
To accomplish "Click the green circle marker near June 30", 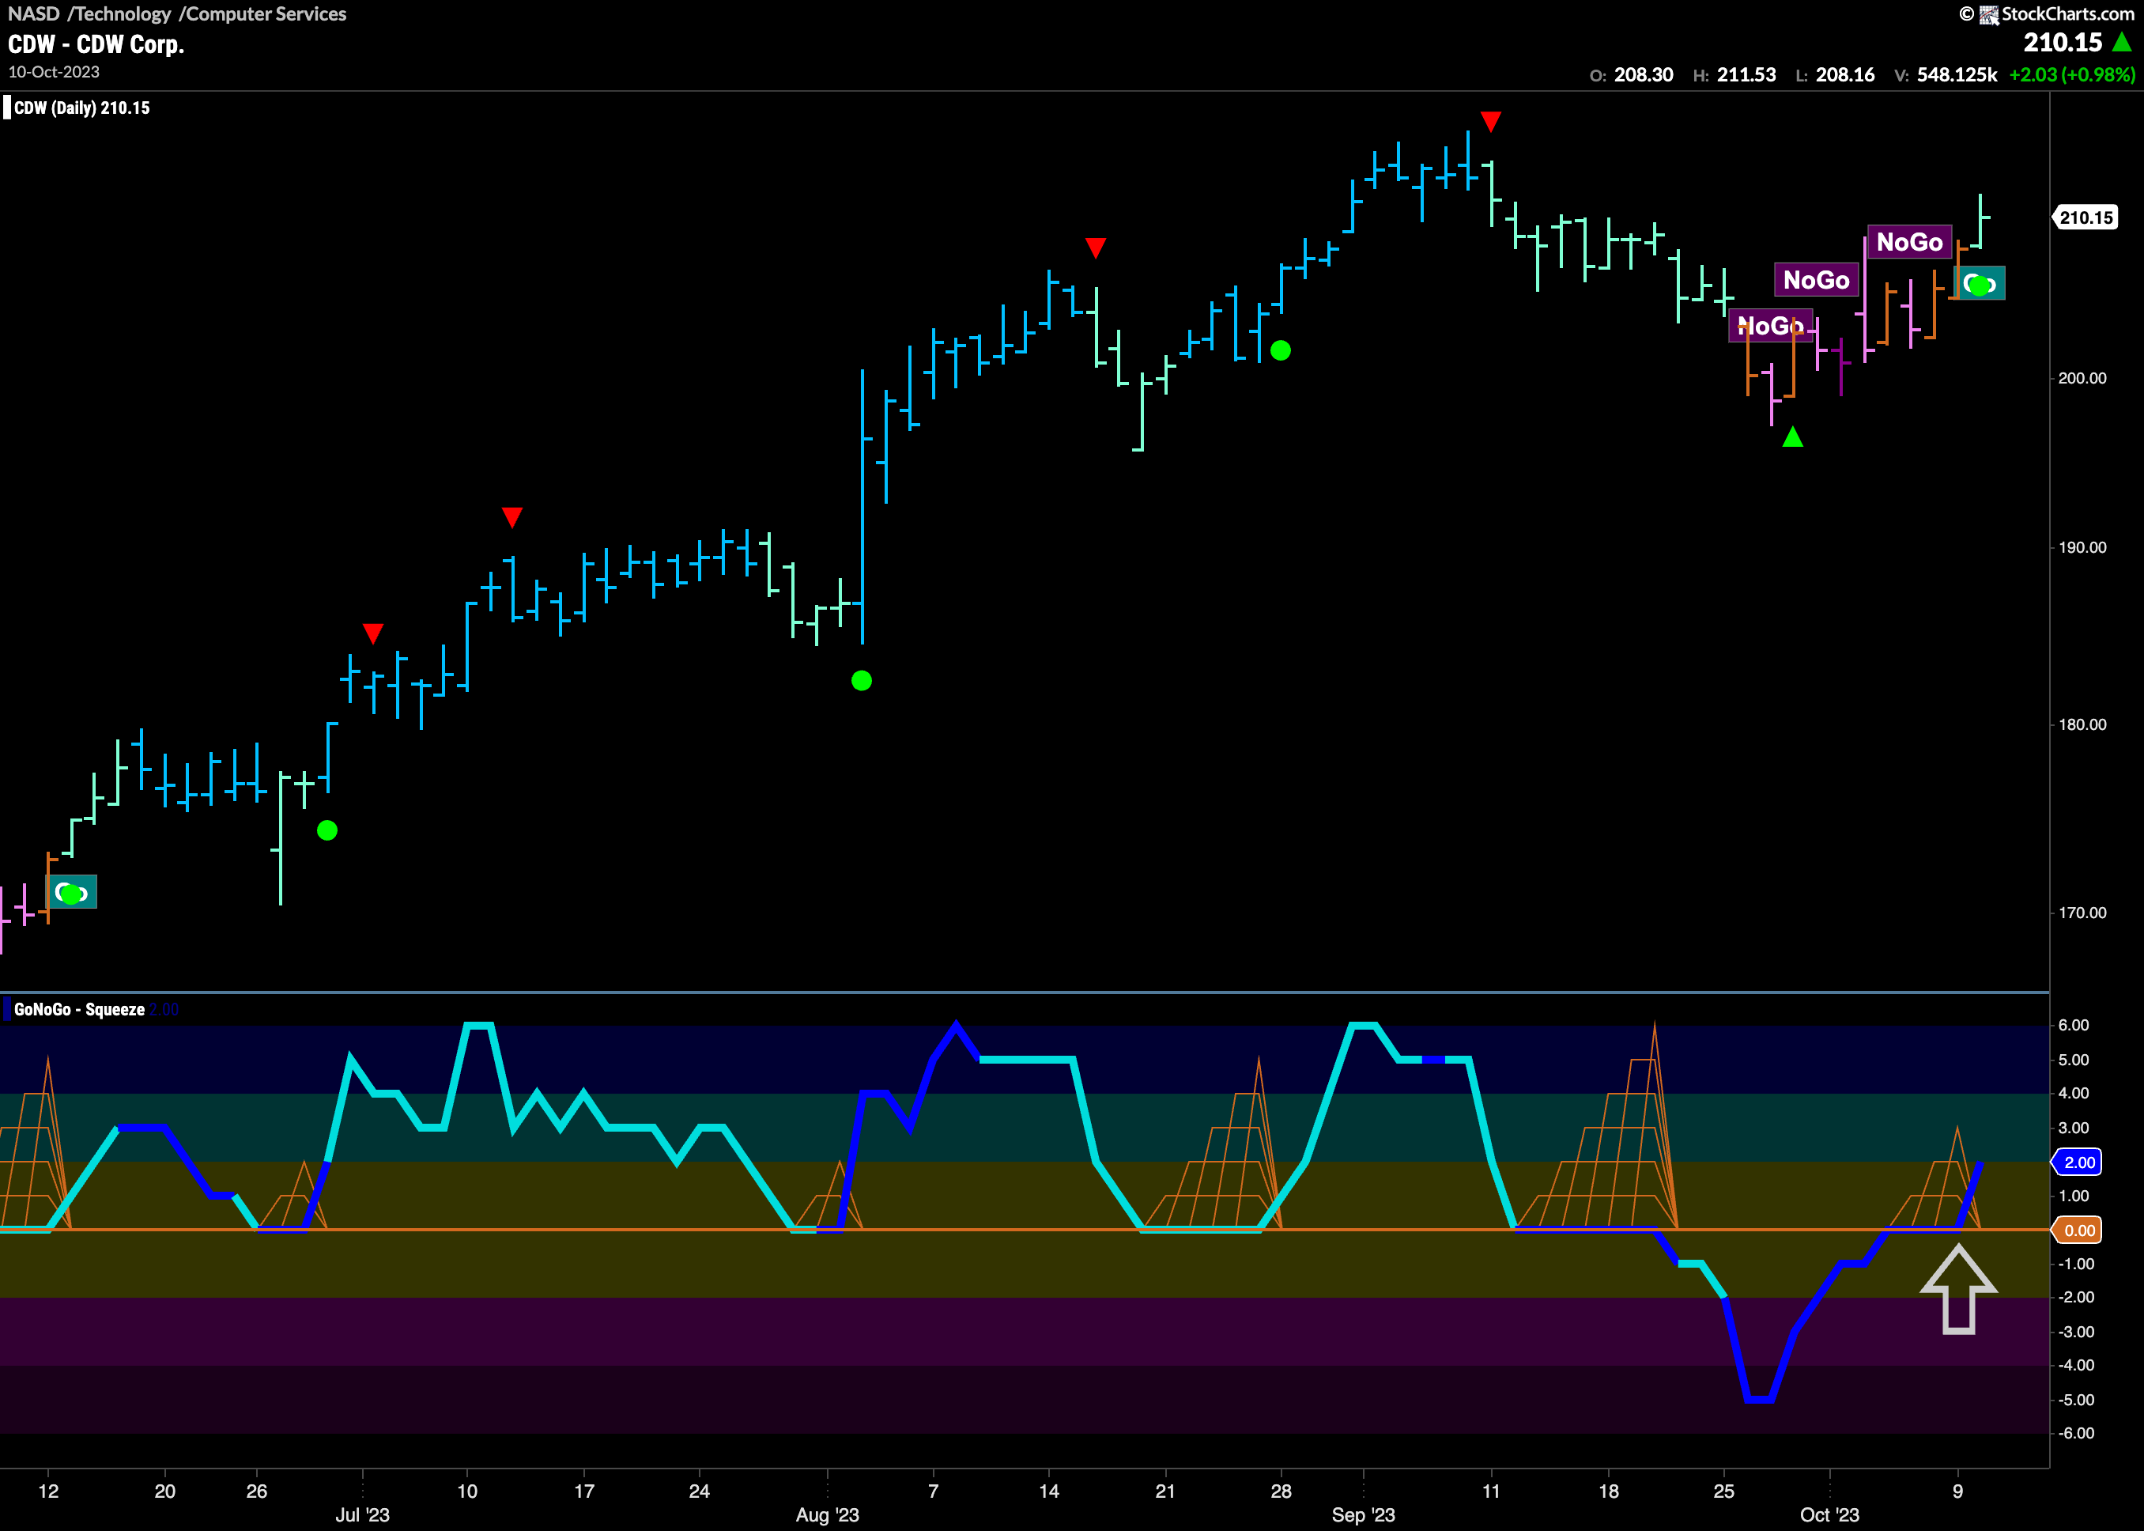I will tap(327, 830).
